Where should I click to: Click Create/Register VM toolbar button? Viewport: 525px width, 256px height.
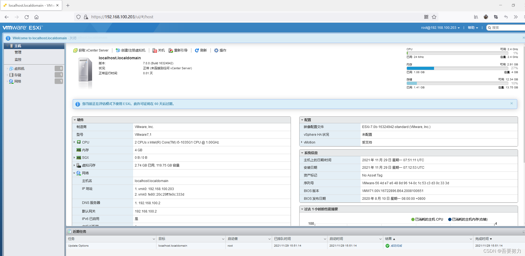[x=130, y=50]
